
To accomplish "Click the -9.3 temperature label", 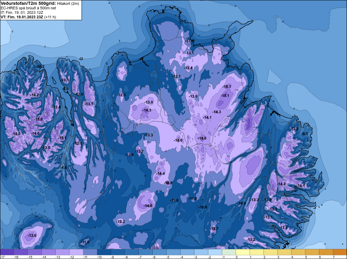I will point(305,134).
